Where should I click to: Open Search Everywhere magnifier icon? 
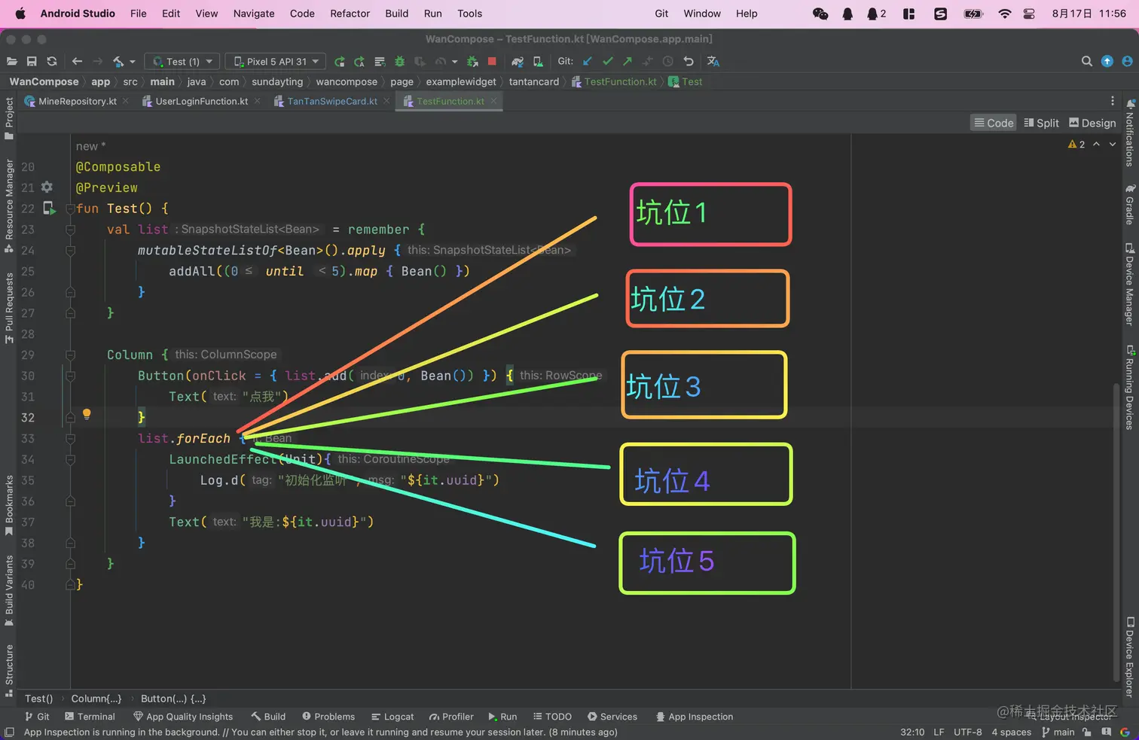click(1086, 62)
